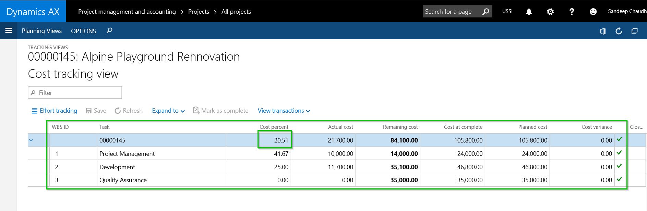Open the hamburger navigation menu
The width and height of the screenshot is (647, 211).
(9, 30)
